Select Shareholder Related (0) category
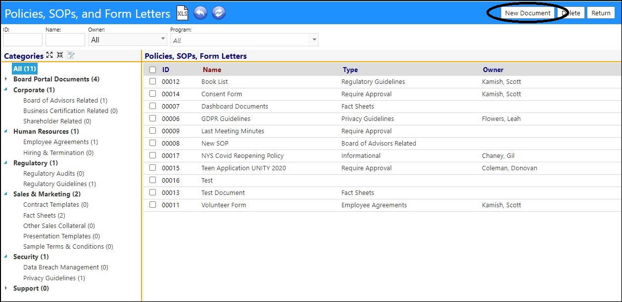Viewport: 622px width, 302px height. [57, 121]
